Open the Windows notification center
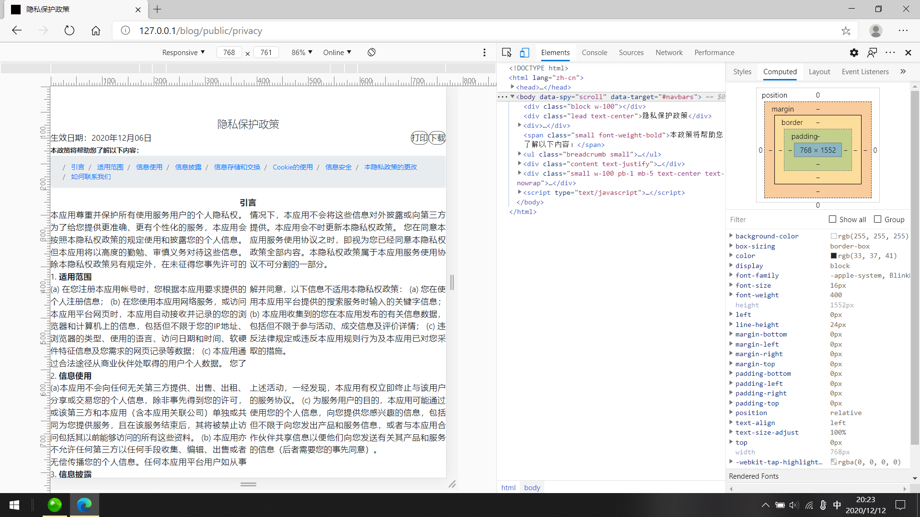This screenshot has height=517, width=920. pyautogui.click(x=900, y=505)
